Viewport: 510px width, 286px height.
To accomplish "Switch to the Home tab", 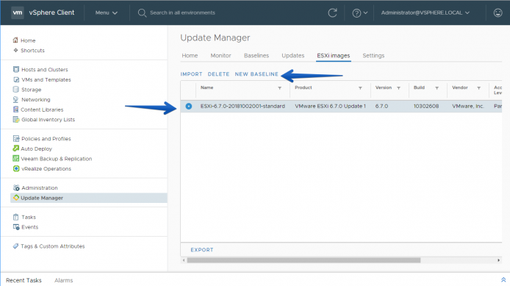I will (x=190, y=56).
